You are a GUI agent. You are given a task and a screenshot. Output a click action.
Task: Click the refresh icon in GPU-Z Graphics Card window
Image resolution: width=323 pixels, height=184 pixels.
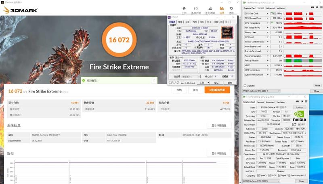tap(302, 101)
